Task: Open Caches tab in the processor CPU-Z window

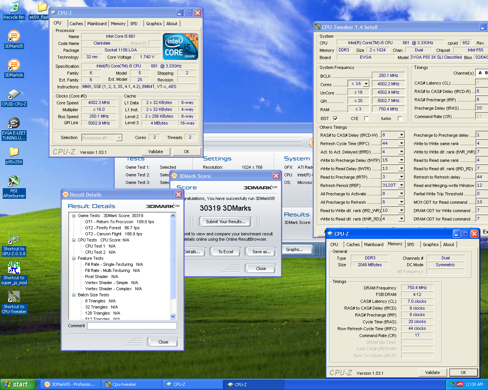Action: click(76, 24)
